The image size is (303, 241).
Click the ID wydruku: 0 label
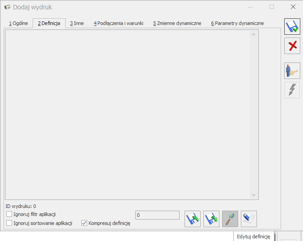tap(21, 206)
